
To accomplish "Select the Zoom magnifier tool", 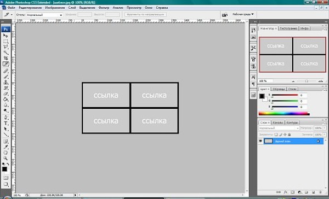I will (x=5, y=159).
